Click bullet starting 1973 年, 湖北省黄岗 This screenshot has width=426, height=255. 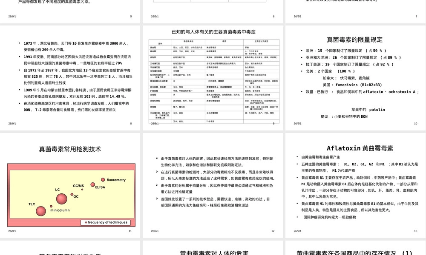(76, 46)
